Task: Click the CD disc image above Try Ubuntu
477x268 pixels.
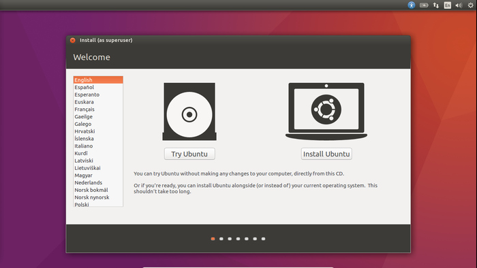Action: [x=189, y=112]
